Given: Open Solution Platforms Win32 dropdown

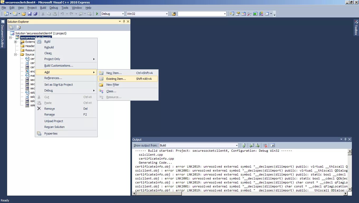Looking at the screenshot, I should [167, 14].
